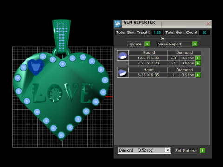The height and width of the screenshot is (167, 223).
Task: Click the Total Gem Count label
Action: [x=181, y=32]
